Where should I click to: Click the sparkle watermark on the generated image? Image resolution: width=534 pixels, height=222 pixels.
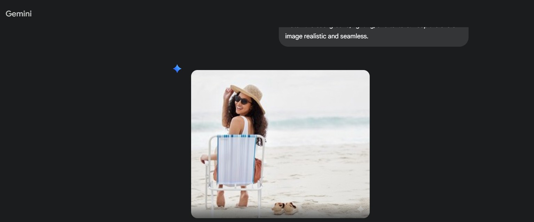[x=361, y=209]
